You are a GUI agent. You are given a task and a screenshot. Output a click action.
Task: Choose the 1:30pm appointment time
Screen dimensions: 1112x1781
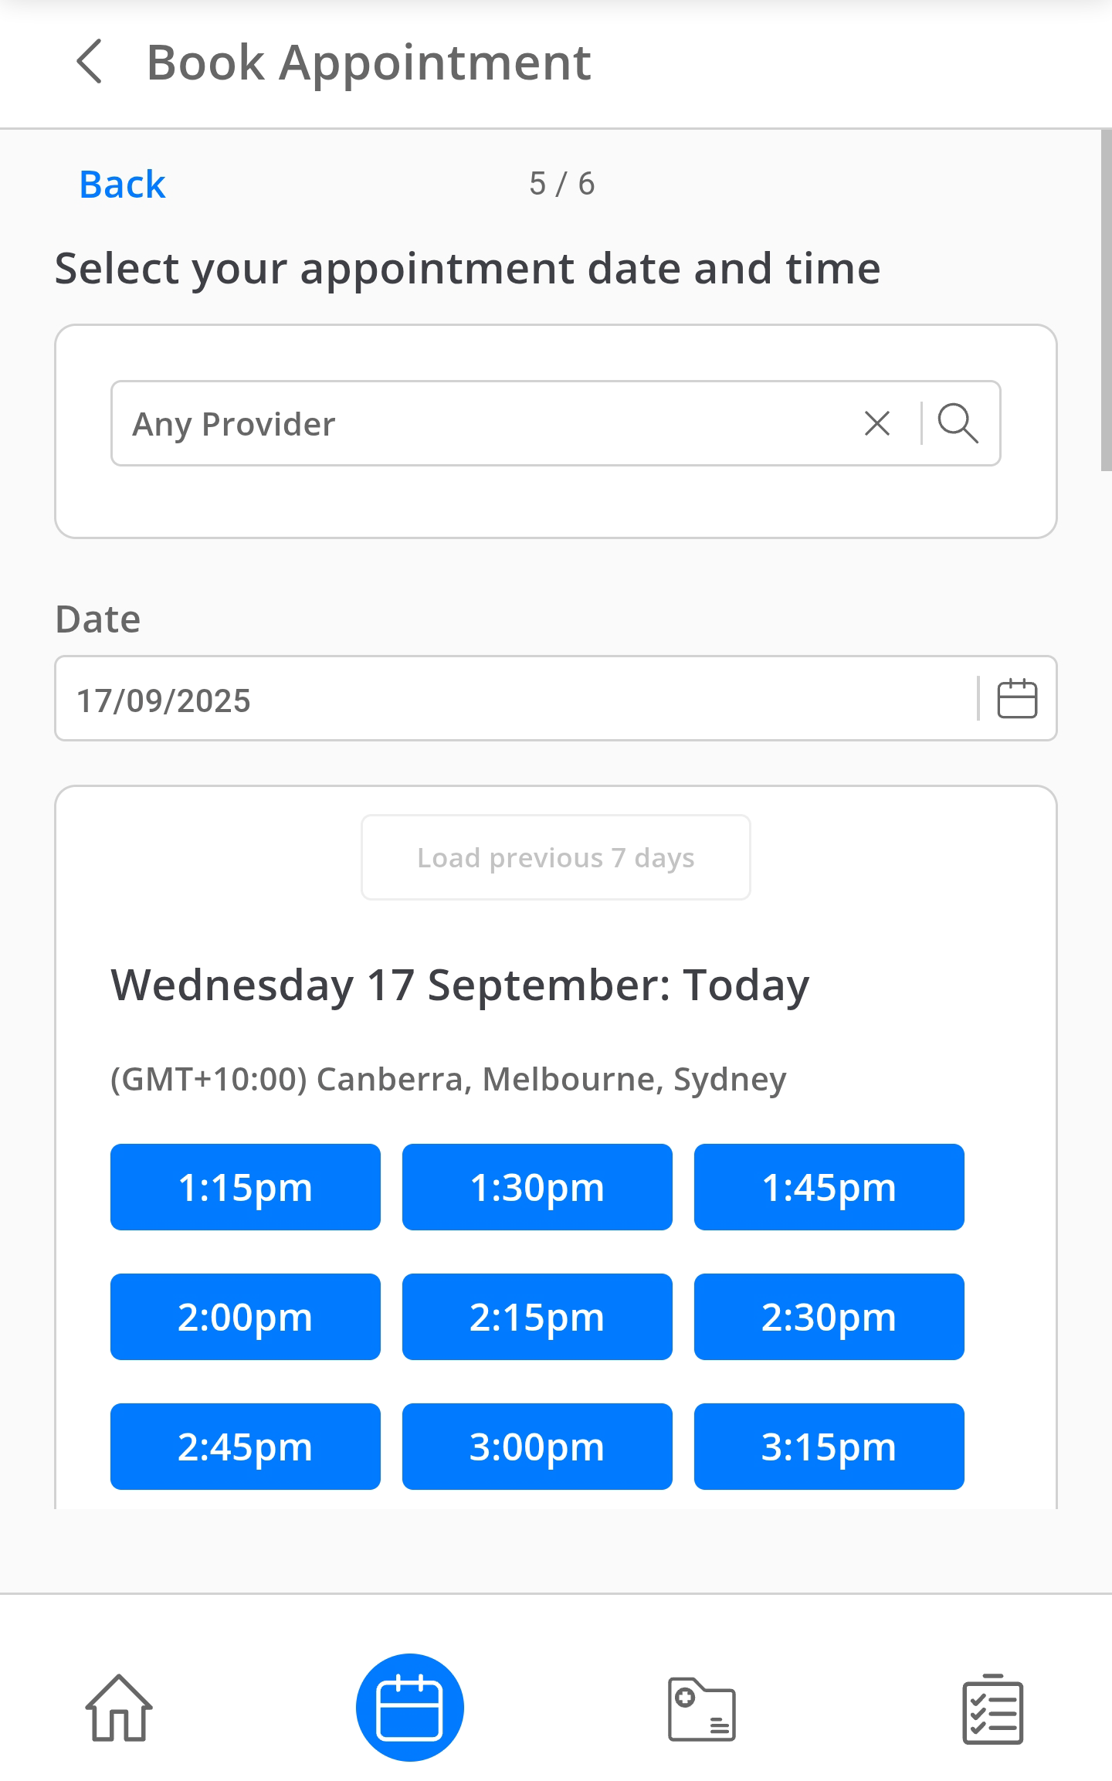click(537, 1187)
